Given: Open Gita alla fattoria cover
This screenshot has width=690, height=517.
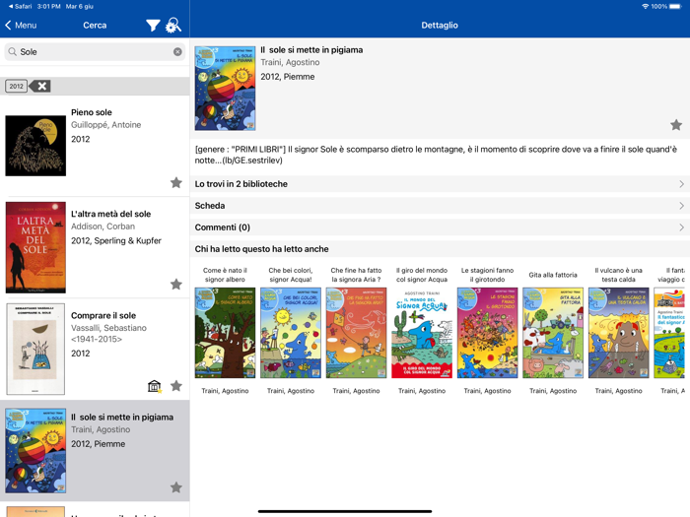Looking at the screenshot, I should click(x=553, y=333).
